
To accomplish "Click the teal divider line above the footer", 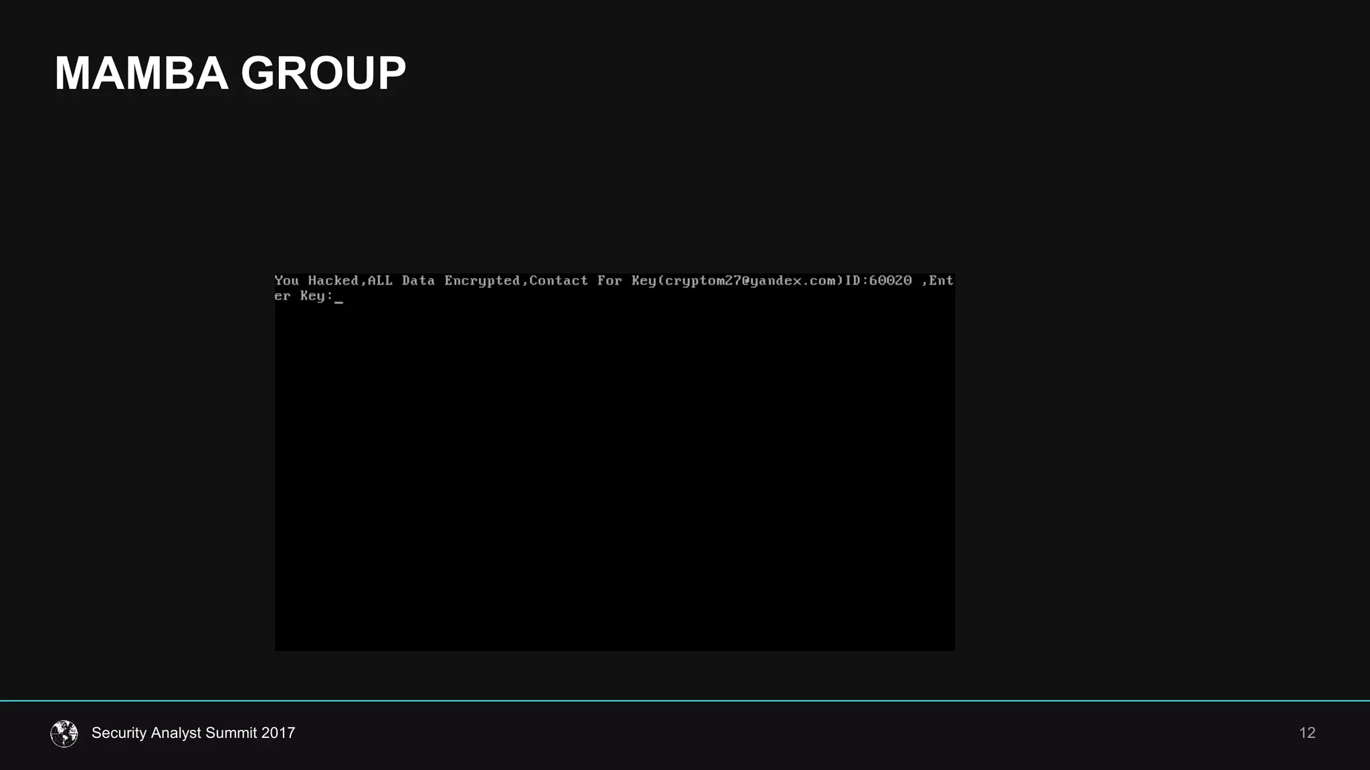I will [685, 700].
